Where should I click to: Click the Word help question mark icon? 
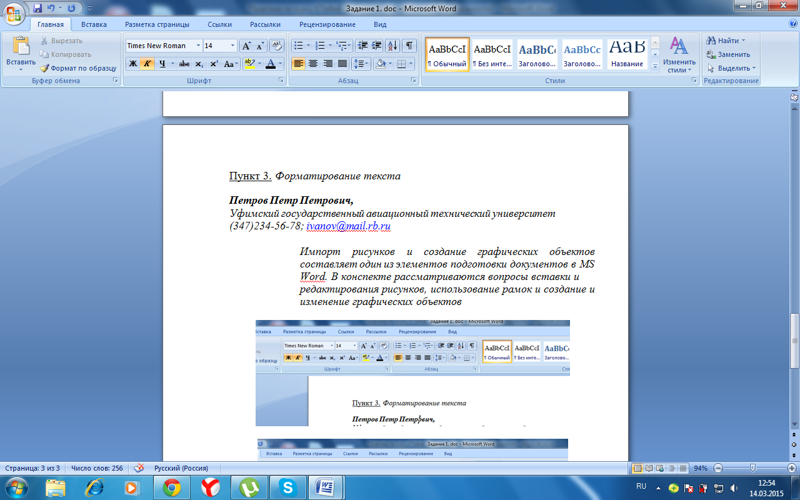[x=792, y=24]
